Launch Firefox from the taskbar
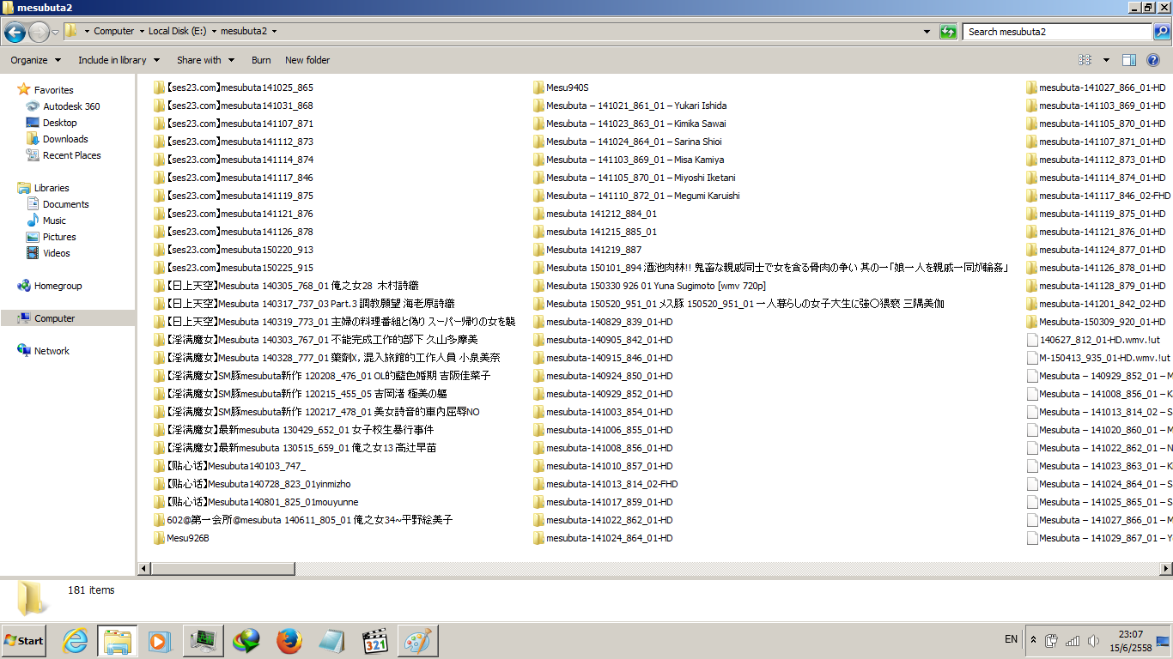 pyautogui.click(x=289, y=641)
